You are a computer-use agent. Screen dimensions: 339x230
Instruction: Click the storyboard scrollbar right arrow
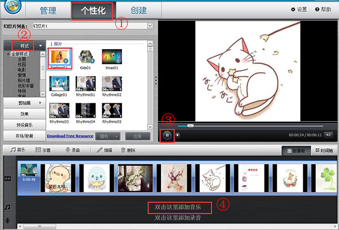click(335, 226)
